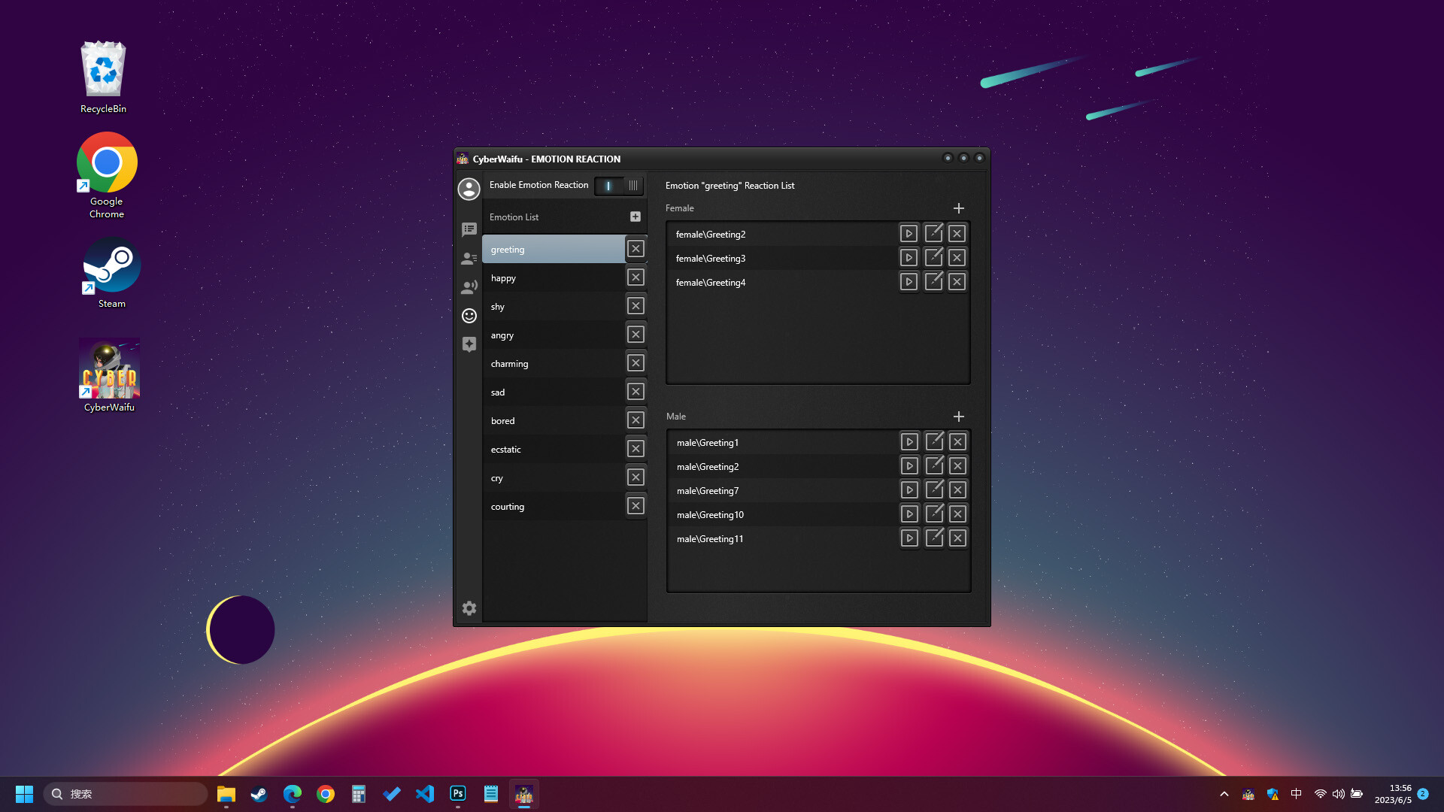The image size is (1444, 812).
Task: Add a new emotion to the Emotion List
Action: [636, 216]
